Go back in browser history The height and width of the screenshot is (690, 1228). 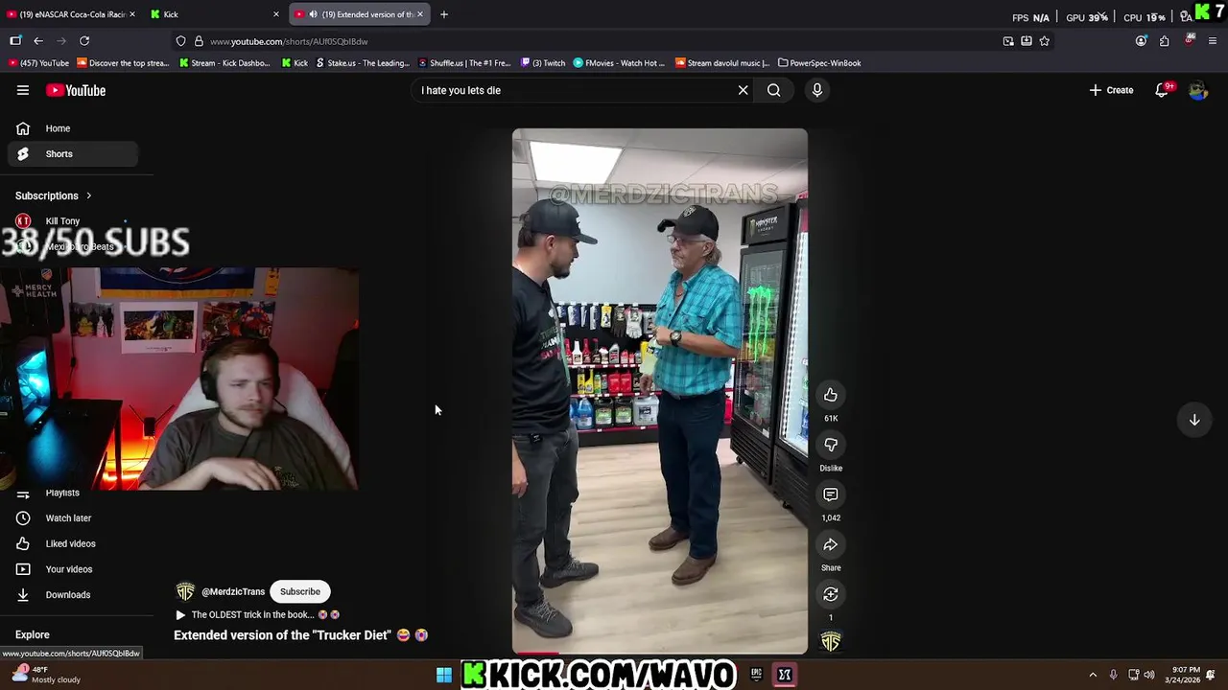38,41
